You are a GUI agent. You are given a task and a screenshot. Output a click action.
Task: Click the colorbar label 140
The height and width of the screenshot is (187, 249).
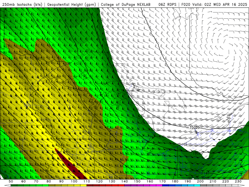(125, 181)
